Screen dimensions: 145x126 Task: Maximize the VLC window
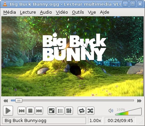[x=133, y=4]
